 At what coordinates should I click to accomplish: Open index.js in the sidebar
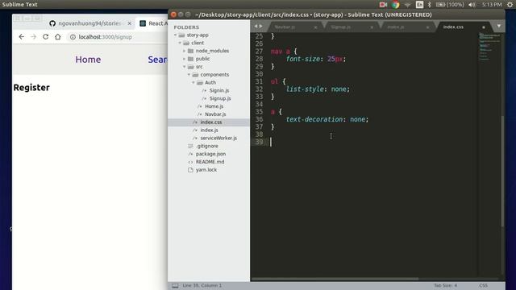click(209, 130)
